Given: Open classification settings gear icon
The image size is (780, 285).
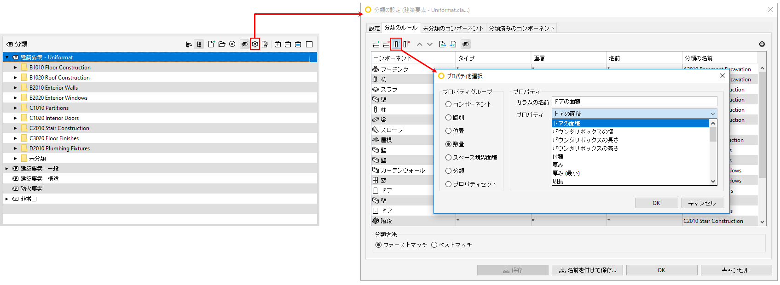Looking at the screenshot, I should (255, 44).
